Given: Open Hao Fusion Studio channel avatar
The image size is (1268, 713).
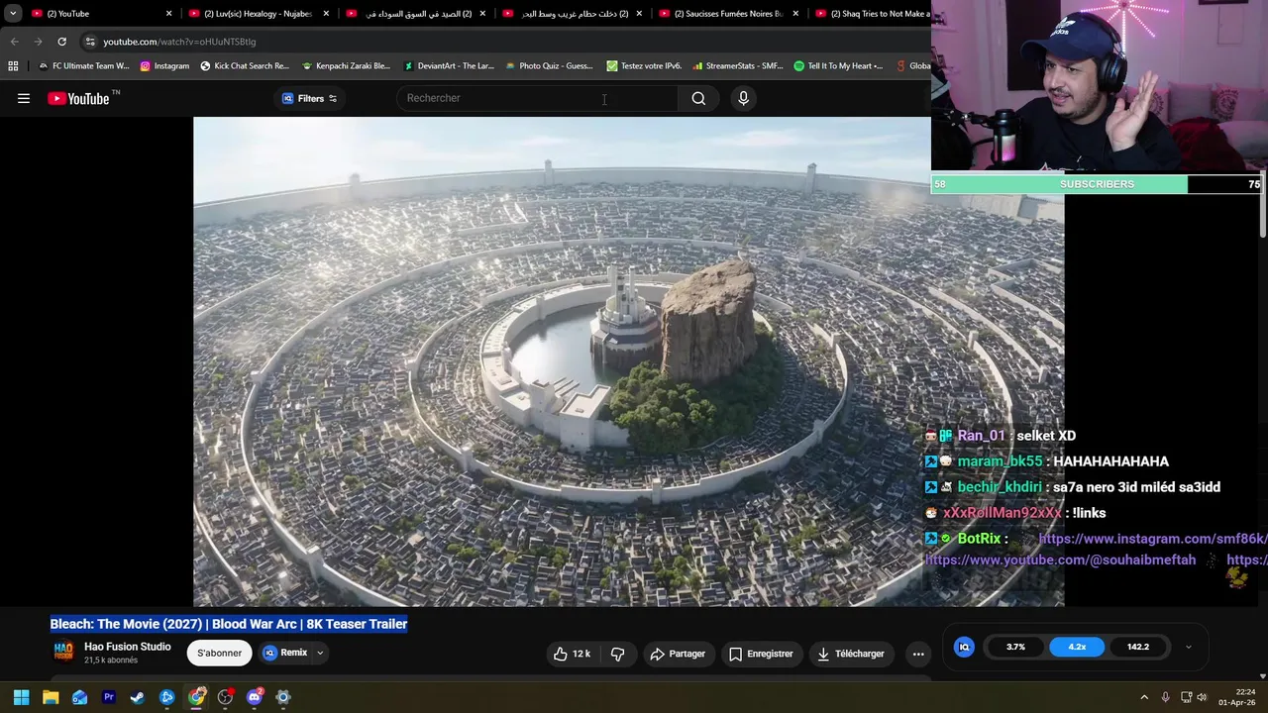Looking at the screenshot, I should pyautogui.click(x=63, y=652).
